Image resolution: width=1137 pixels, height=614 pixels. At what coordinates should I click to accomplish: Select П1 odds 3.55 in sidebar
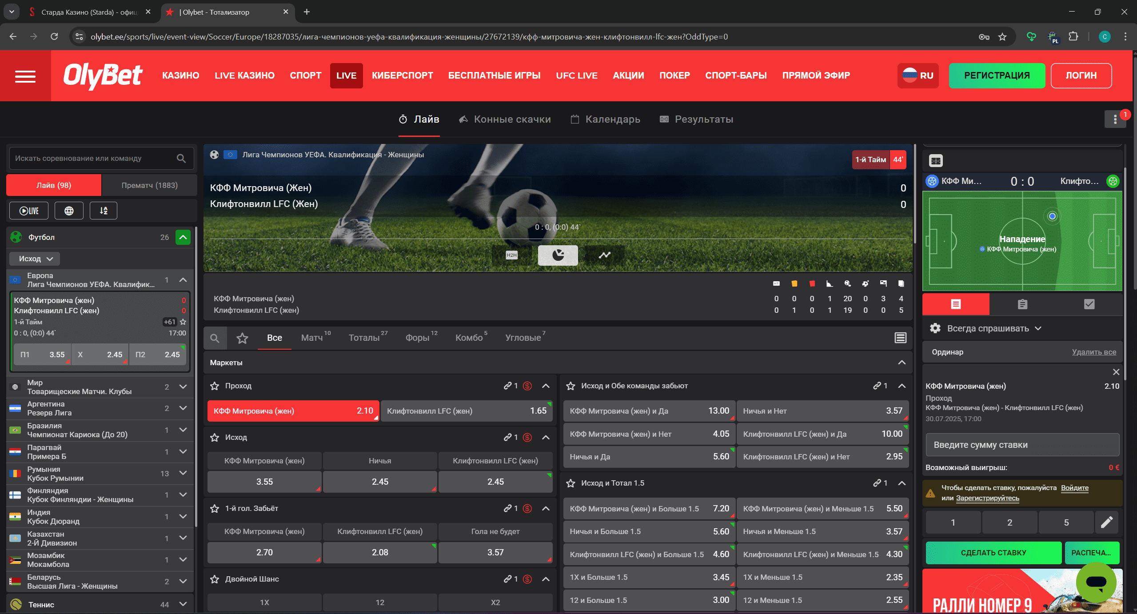click(x=42, y=355)
